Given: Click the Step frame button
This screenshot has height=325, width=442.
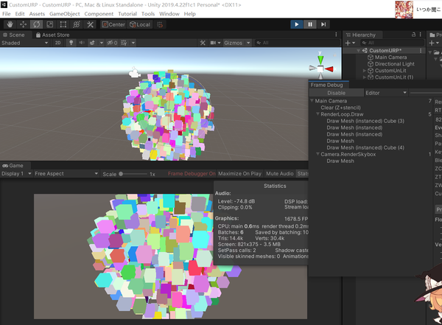Looking at the screenshot, I should [x=324, y=24].
